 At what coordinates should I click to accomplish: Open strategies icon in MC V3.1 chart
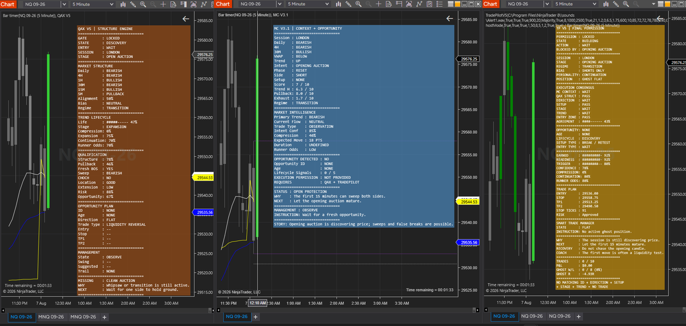(x=419, y=4)
